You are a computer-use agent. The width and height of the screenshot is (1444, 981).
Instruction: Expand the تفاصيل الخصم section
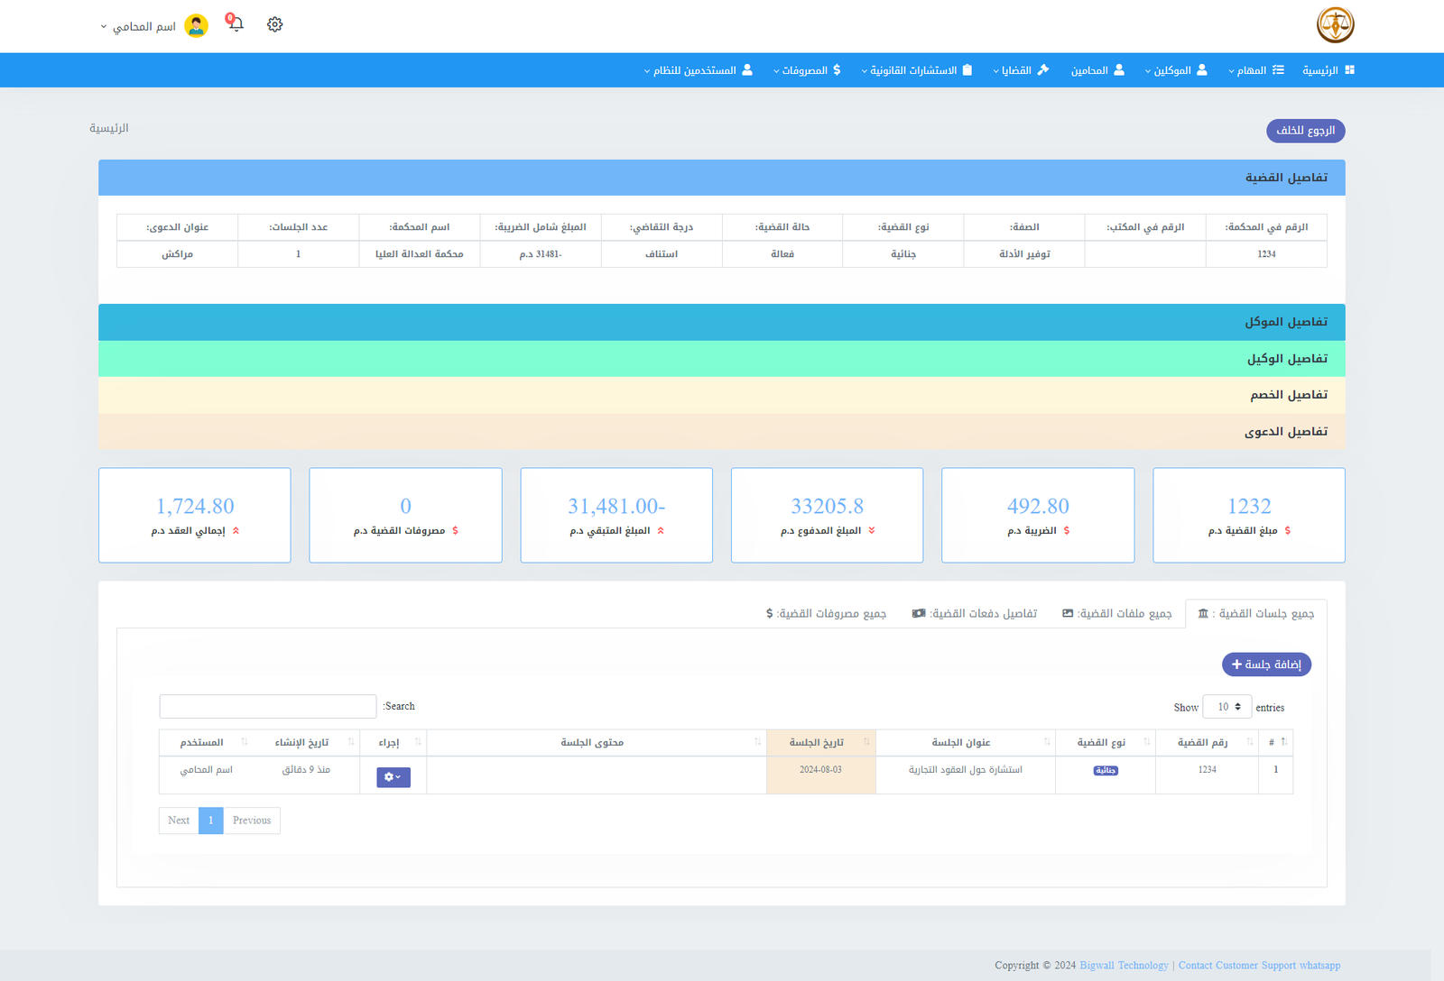[722, 395]
